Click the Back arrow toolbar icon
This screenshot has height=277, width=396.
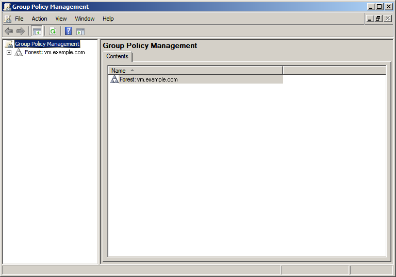(9, 31)
